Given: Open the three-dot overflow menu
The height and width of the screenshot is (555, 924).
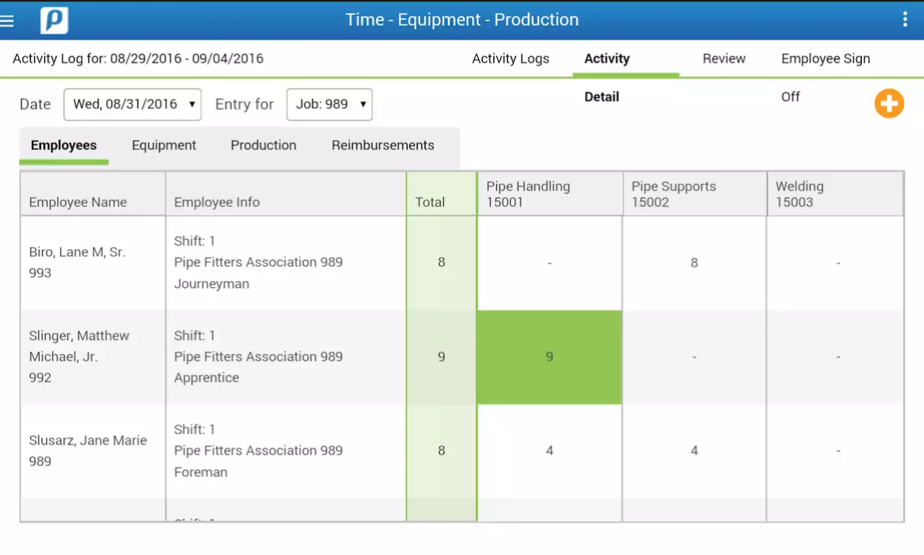Looking at the screenshot, I should pos(905,19).
